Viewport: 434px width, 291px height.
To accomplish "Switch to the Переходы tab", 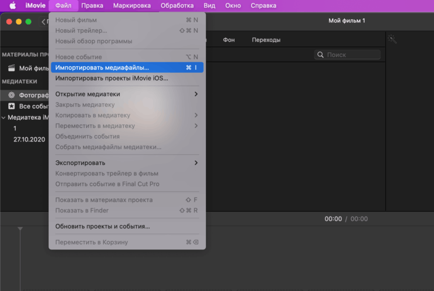I will (x=266, y=40).
